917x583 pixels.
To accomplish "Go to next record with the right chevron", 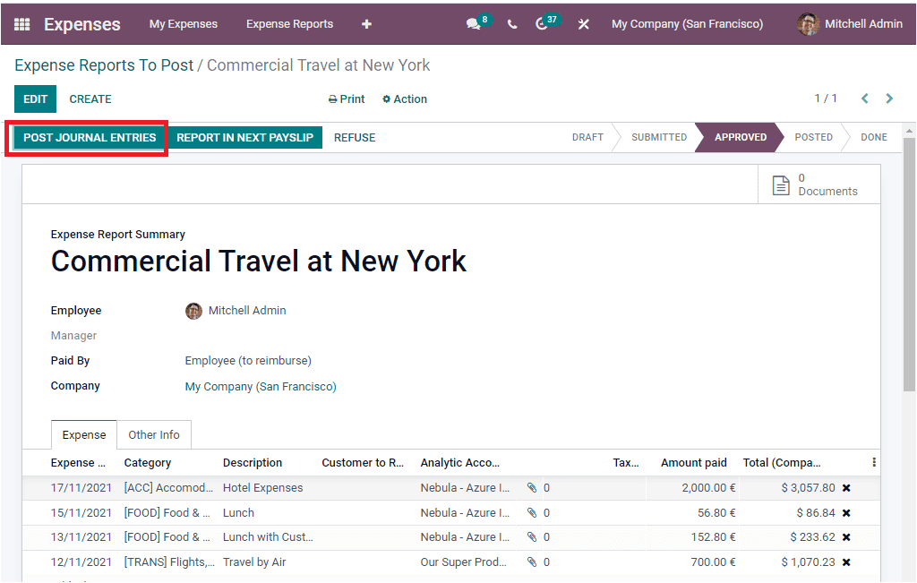I will [889, 99].
